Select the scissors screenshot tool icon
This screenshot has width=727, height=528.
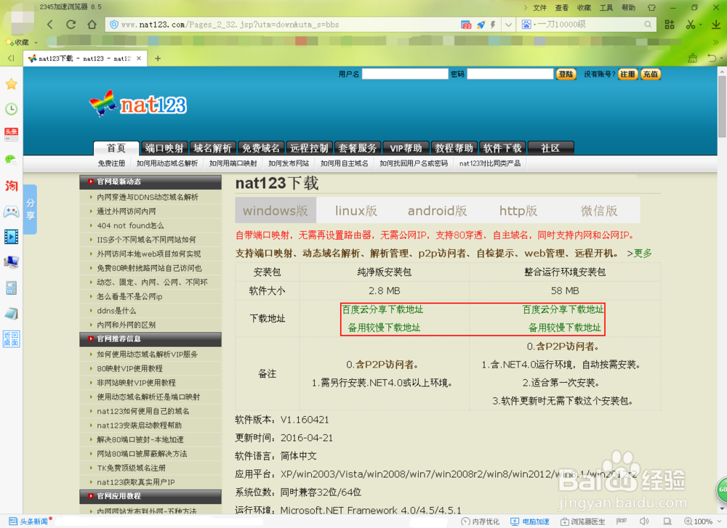coord(691,25)
